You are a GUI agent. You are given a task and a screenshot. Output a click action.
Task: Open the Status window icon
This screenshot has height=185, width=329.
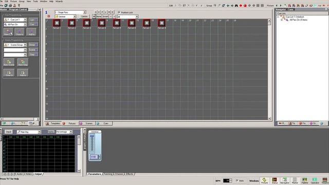275,180
